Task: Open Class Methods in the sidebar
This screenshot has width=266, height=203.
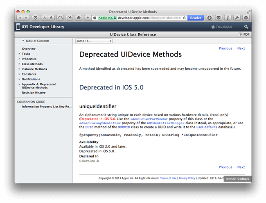Action: tap(32, 64)
